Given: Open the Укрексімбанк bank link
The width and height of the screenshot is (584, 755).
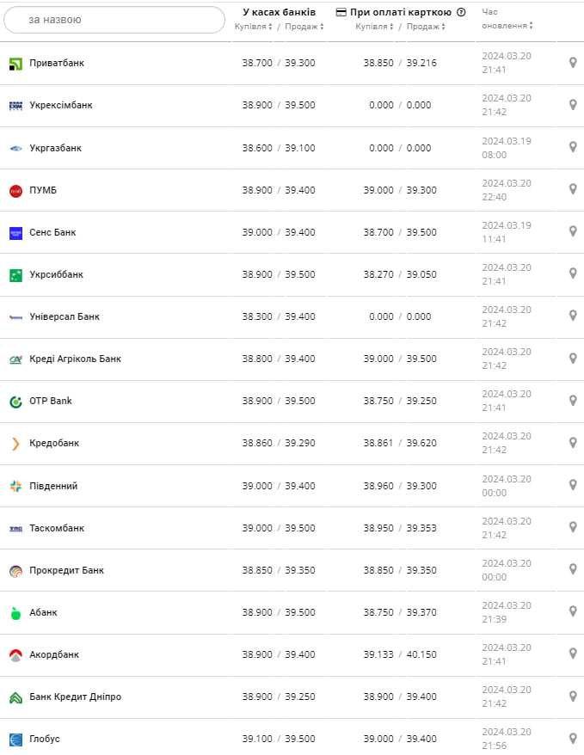Looking at the screenshot, I should coord(61,105).
